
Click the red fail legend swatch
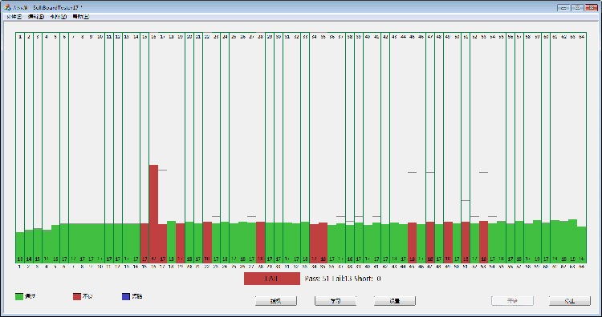(77, 296)
